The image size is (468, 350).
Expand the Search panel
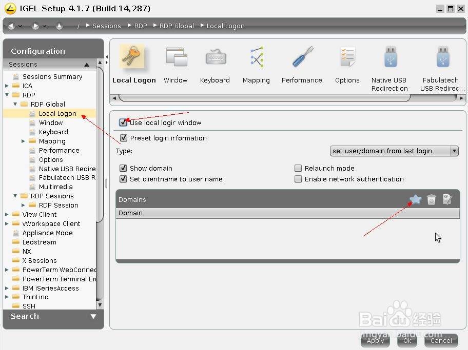coord(93,316)
